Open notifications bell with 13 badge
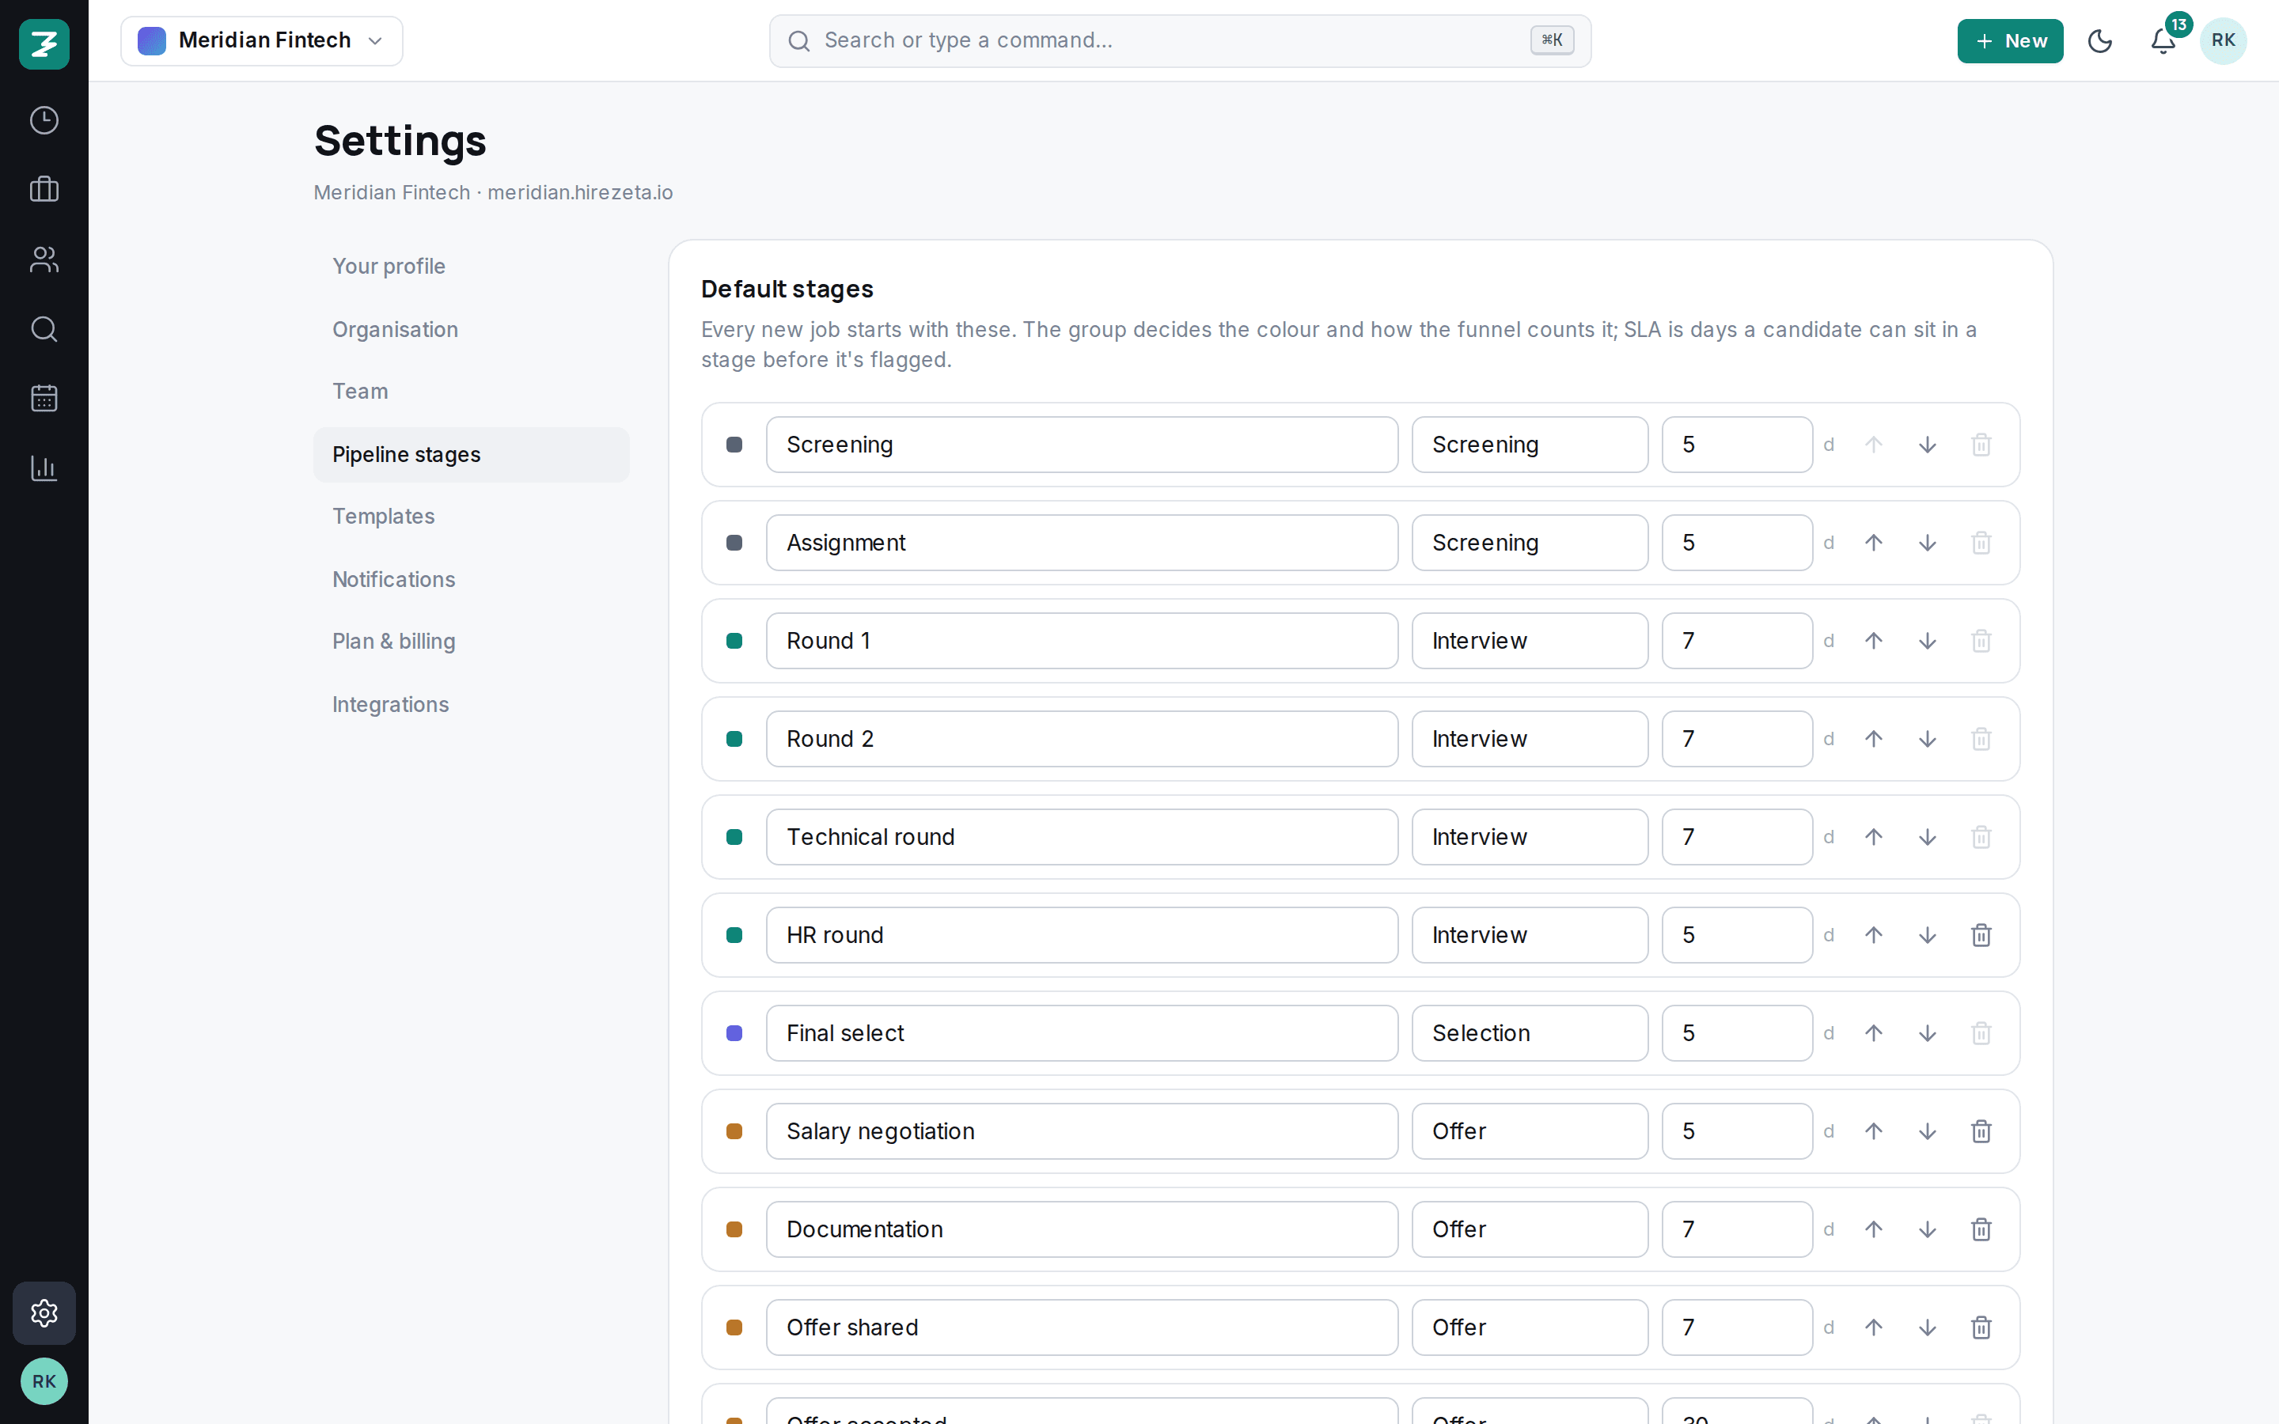This screenshot has height=1424, width=2279. coord(2163,40)
